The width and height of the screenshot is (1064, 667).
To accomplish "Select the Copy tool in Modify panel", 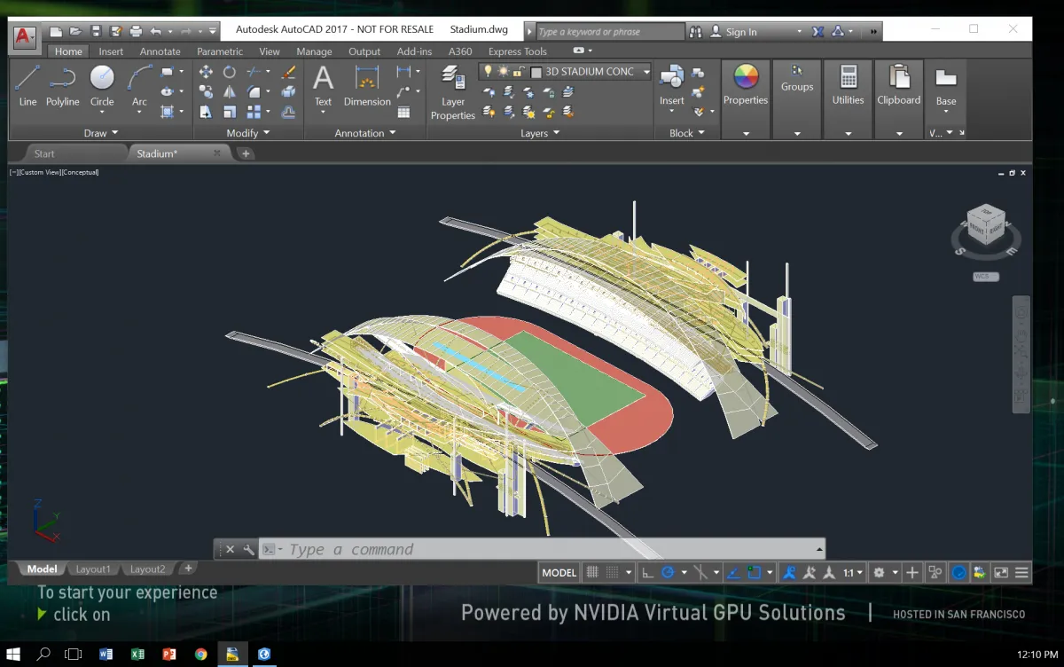I will click(x=206, y=91).
